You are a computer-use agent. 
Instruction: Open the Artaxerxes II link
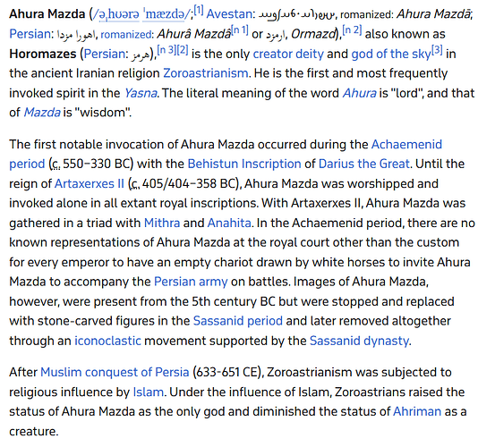click(x=90, y=183)
